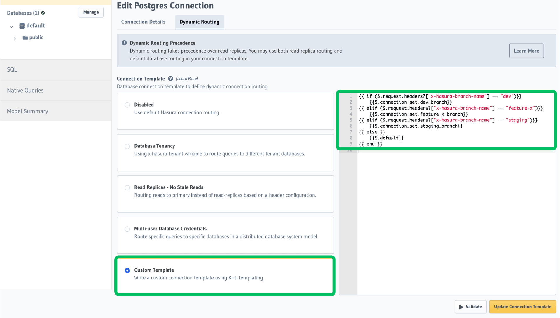
Task: Open the italic (Learn More) link
Action: (x=187, y=79)
